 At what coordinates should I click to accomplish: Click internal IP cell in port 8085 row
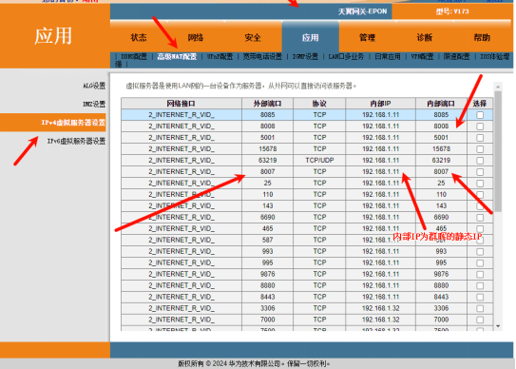click(x=380, y=115)
